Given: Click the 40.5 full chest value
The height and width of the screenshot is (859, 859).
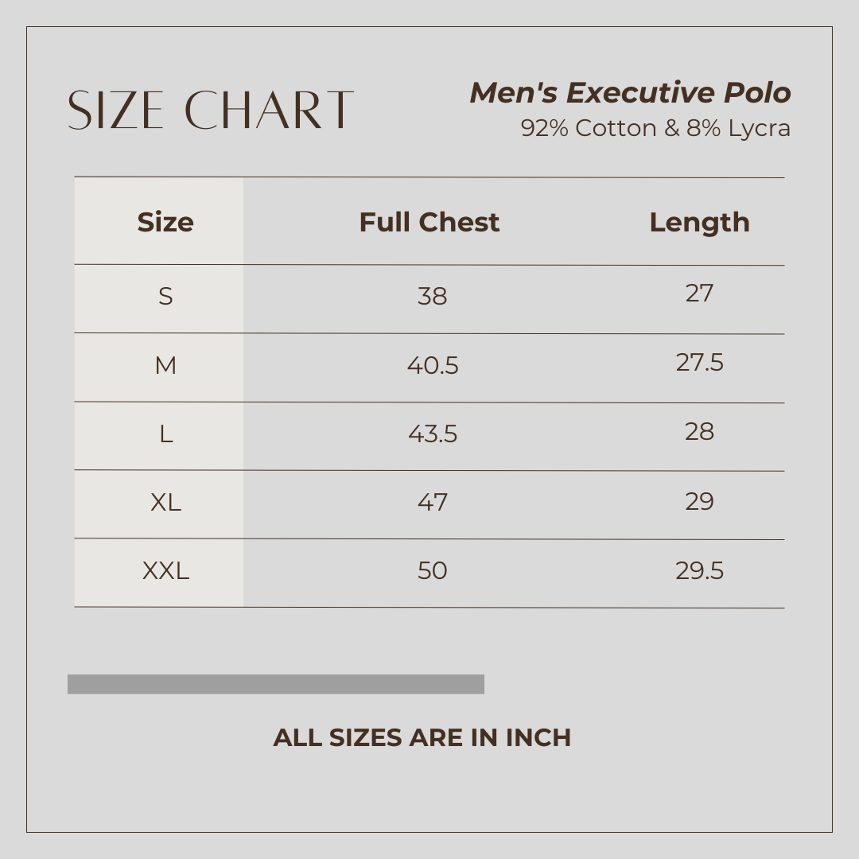Looking at the screenshot, I should (433, 366).
